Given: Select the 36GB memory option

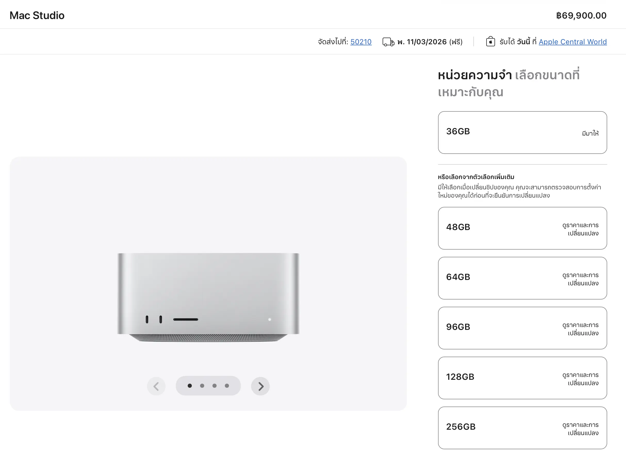Looking at the screenshot, I should [522, 133].
